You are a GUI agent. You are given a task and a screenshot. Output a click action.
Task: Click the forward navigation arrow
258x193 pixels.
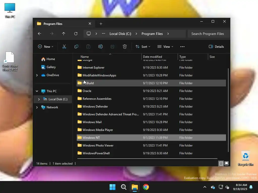point(52,34)
